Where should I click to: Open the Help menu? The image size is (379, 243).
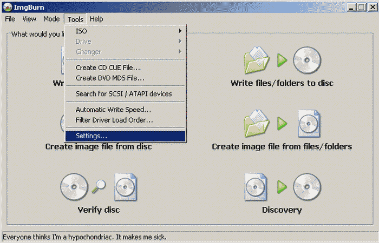[96, 19]
